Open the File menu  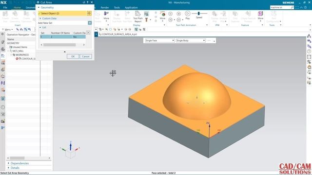5,8
